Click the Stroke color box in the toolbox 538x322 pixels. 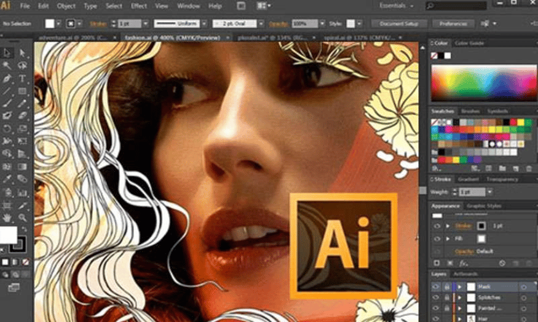coord(18,244)
